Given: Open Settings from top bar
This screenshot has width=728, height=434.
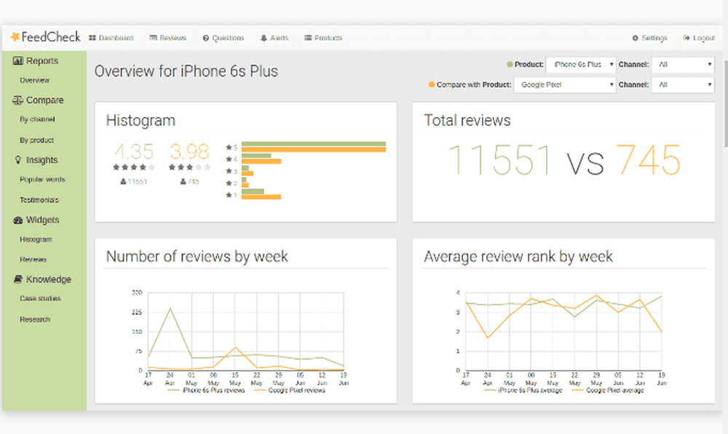Looking at the screenshot, I should click(649, 38).
